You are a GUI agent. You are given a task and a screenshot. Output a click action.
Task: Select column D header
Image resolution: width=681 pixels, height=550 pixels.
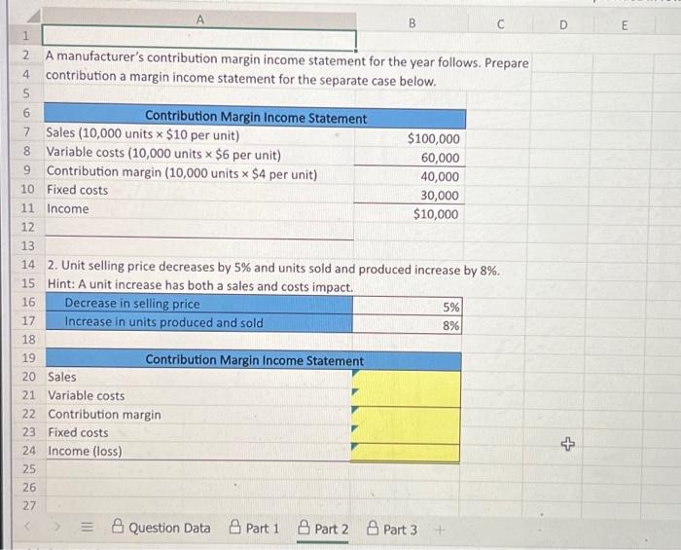[x=563, y=25]
